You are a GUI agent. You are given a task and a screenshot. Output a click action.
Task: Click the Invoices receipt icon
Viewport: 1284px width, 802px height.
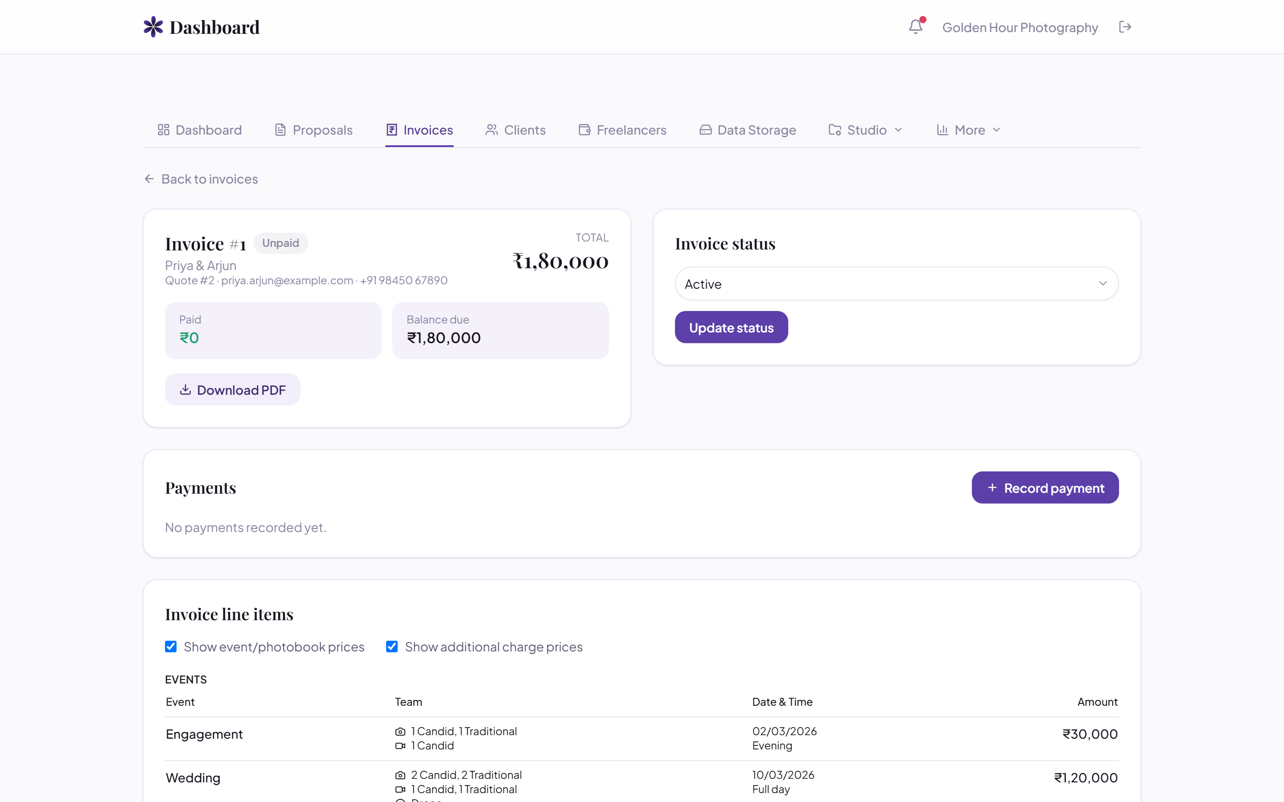(391, 130)
